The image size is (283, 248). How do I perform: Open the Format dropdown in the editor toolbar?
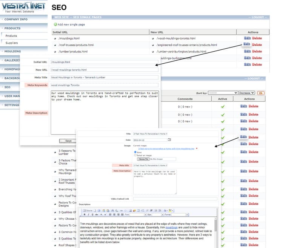(x=180, y=214)
